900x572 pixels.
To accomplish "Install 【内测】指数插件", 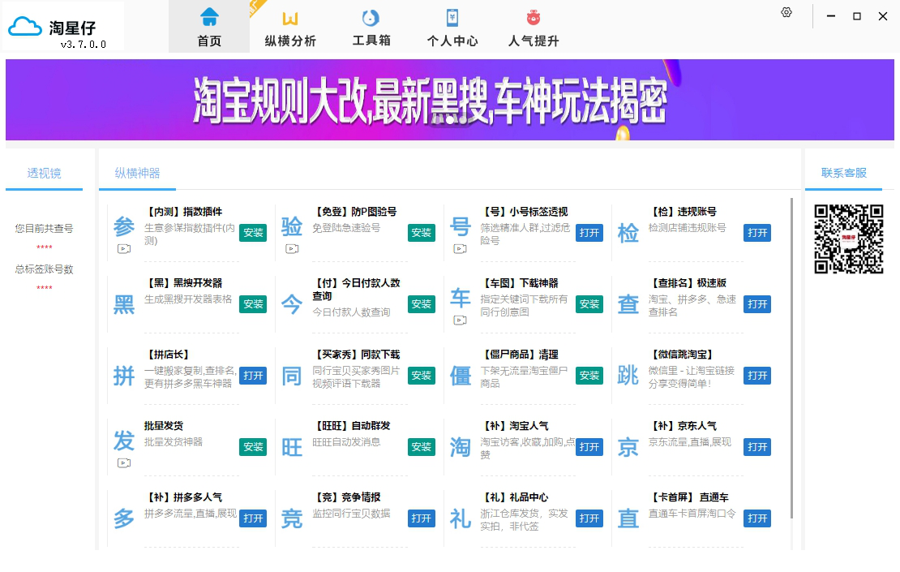I will 253,233.
